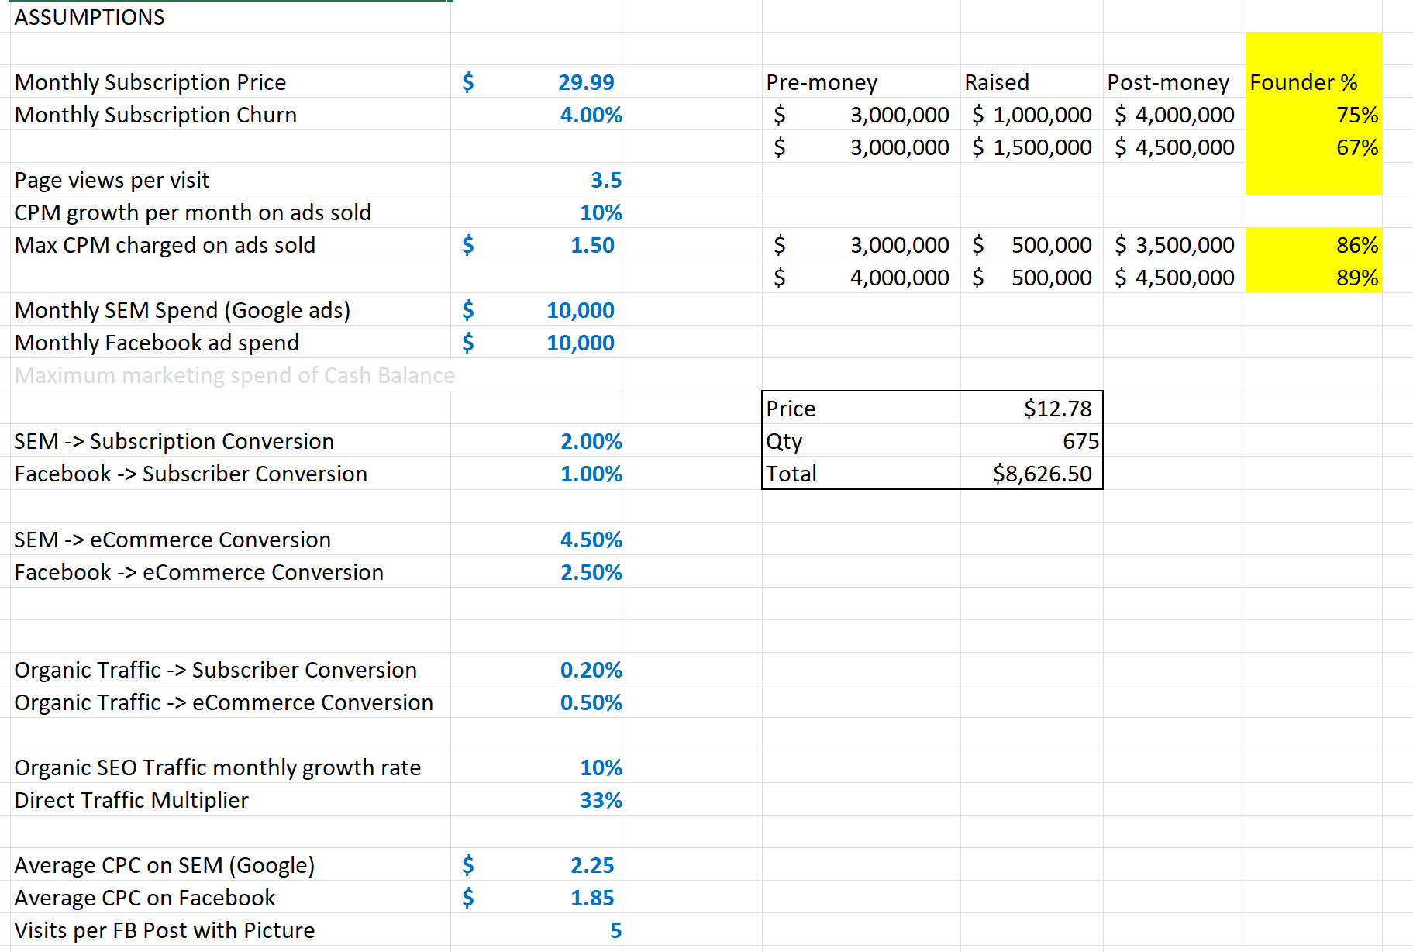Click the 4.00% churn value cell
Image resolution: width=1413 pixels, height=952 pixels.
[538, 114]
